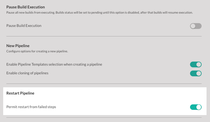This screenshot has width=210, height=122.
Task: Click the divider below the Restart Pipeline section
Action: pyautogui.click(x=104, y=118)
